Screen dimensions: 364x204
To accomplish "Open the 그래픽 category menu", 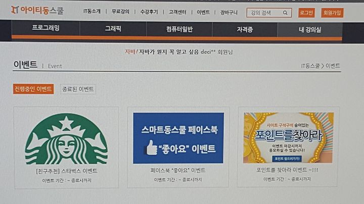I will coord(113,28).
